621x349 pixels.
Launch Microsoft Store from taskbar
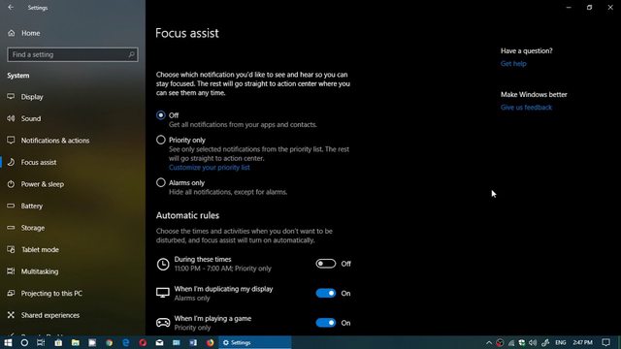(x=58, y=342)
